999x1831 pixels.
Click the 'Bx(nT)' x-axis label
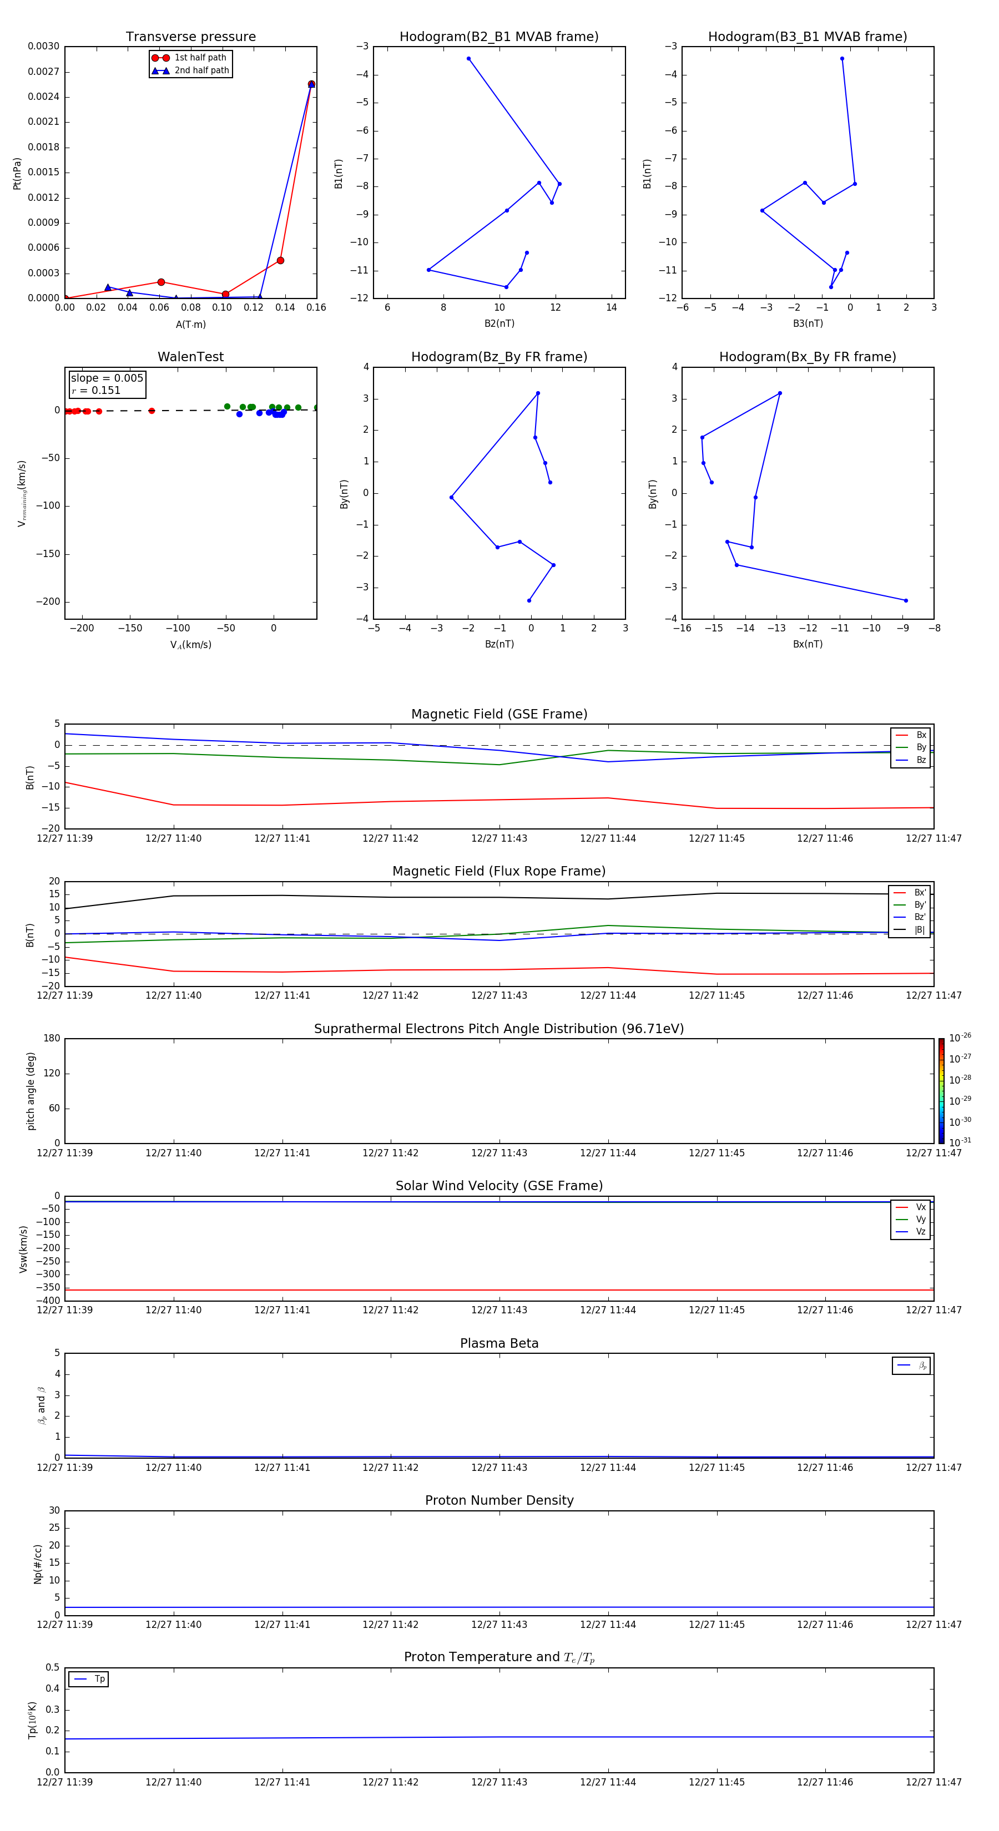pos(808,644)
